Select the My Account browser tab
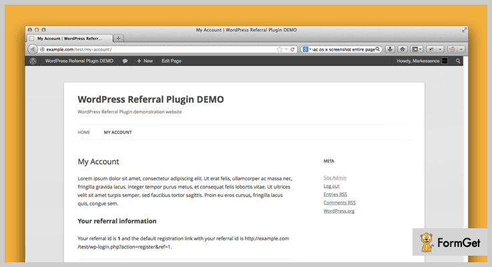This screenshot has height=267, width=492. pyautogui.click(x=69, y=38)
